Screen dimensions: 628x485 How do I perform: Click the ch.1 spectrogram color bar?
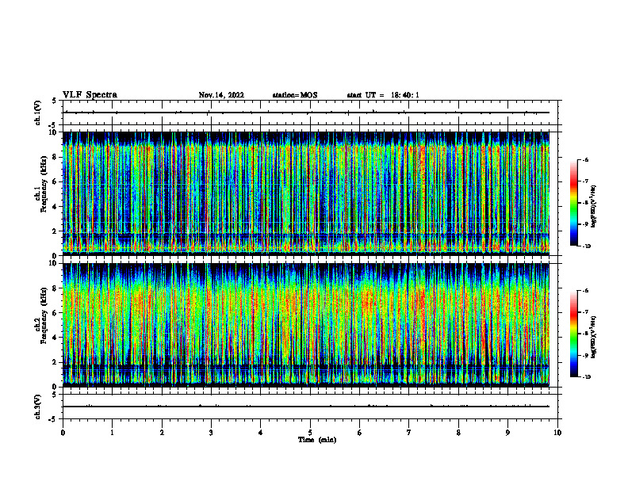[573, 203]
